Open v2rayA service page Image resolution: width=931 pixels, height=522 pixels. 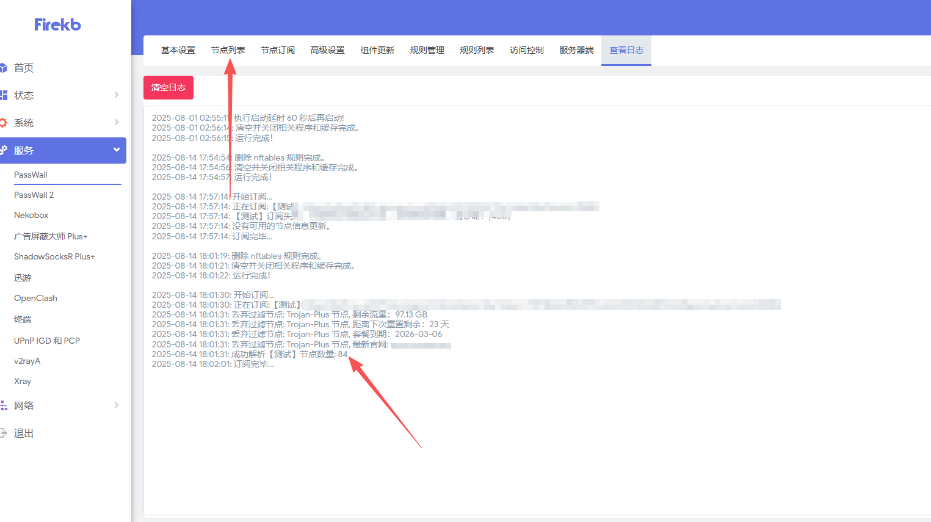(x=27, y=361)
